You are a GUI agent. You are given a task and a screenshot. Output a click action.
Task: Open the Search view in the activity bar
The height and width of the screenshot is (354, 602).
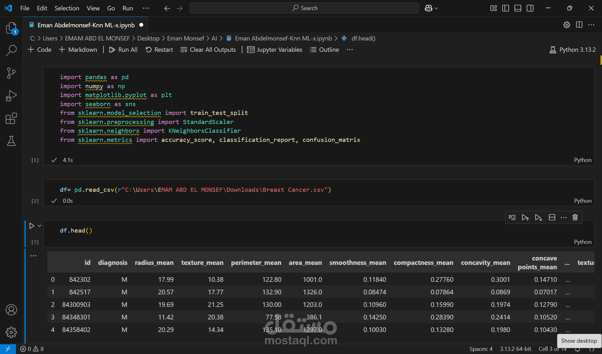click(x=11, y=50)
